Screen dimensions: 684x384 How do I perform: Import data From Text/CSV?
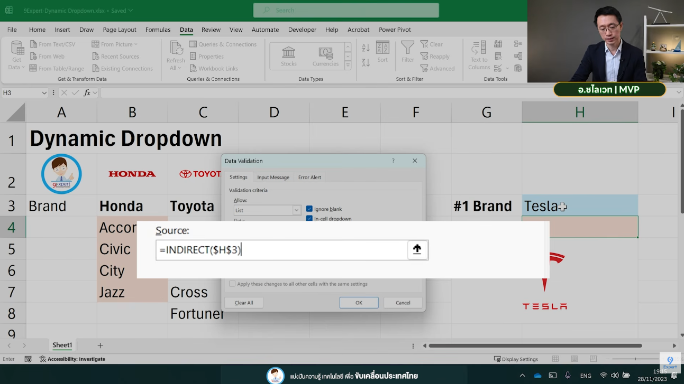52,44
